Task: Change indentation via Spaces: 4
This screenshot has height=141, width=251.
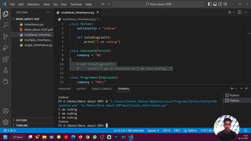Action: [x=153, y=130]
